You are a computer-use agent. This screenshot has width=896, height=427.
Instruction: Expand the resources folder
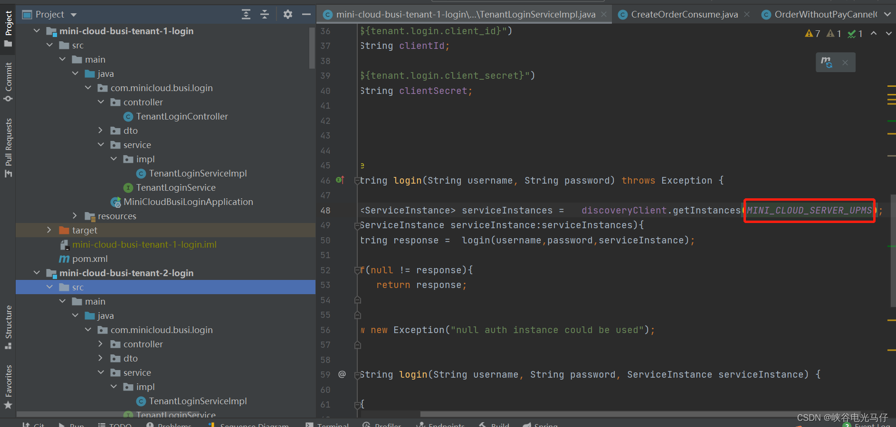(x=75, y=216)
